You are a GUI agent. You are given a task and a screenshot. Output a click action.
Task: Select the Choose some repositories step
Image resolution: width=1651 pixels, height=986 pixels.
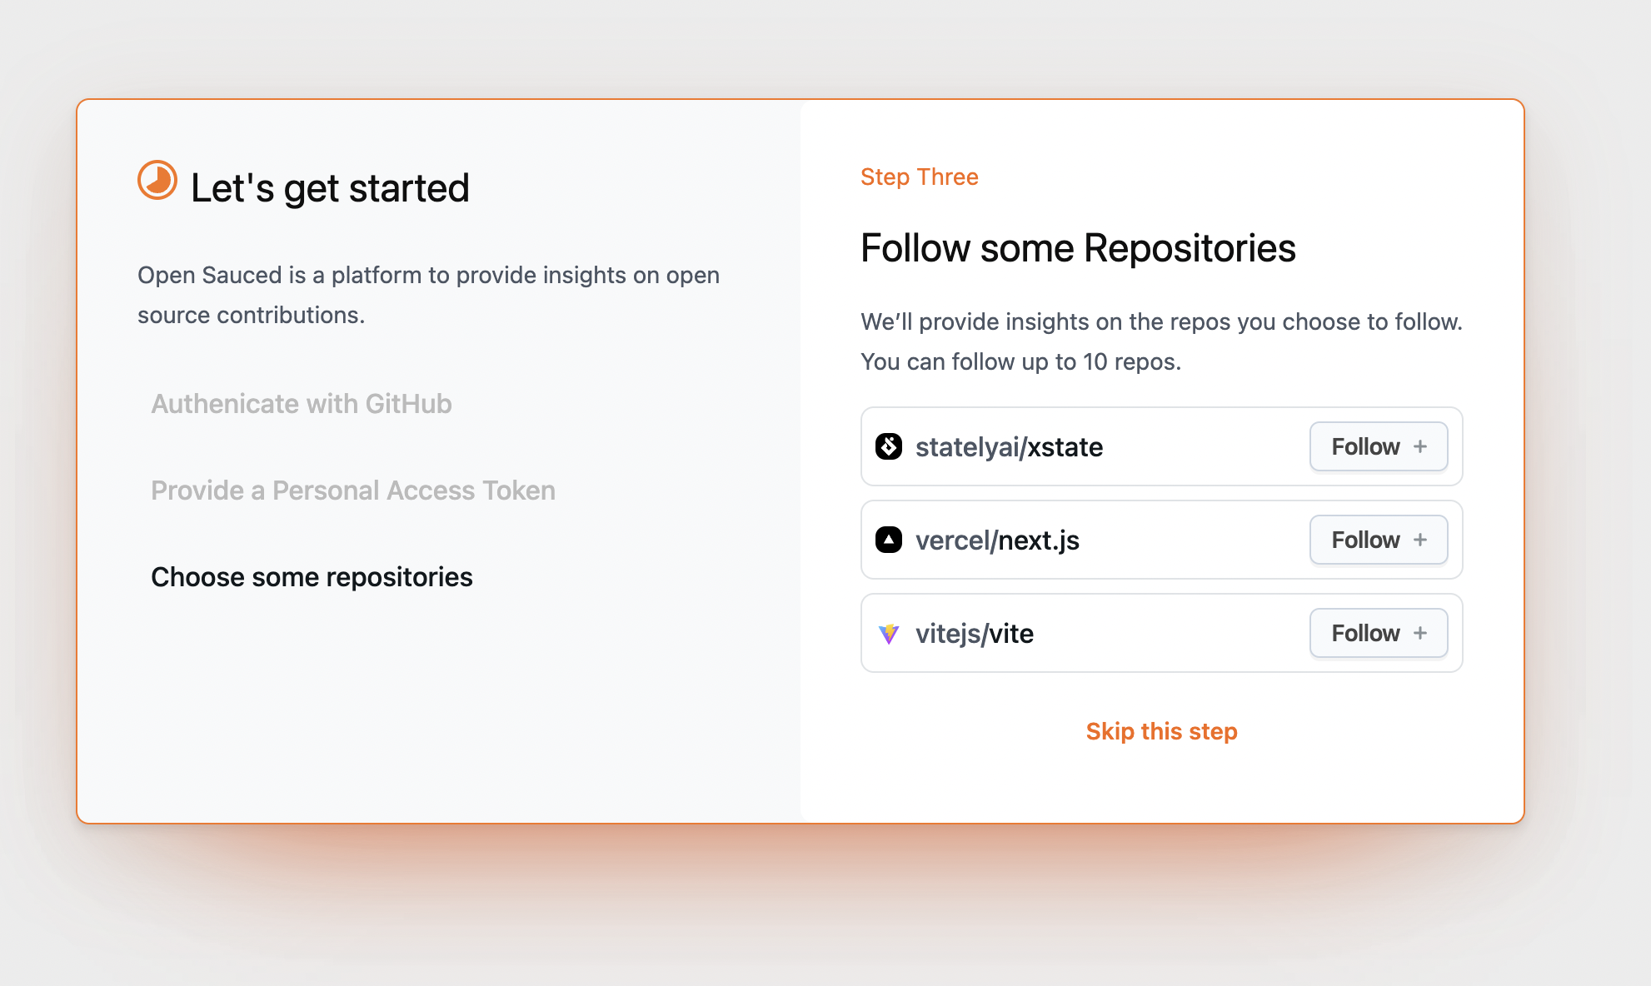click(312, 577)
